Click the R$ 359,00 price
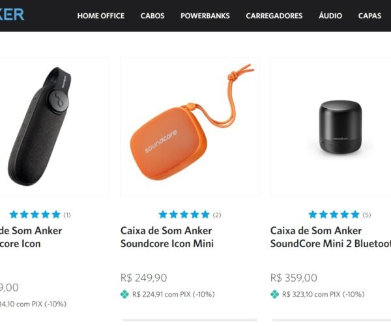391x326 pixels. (x=294, y=278)
